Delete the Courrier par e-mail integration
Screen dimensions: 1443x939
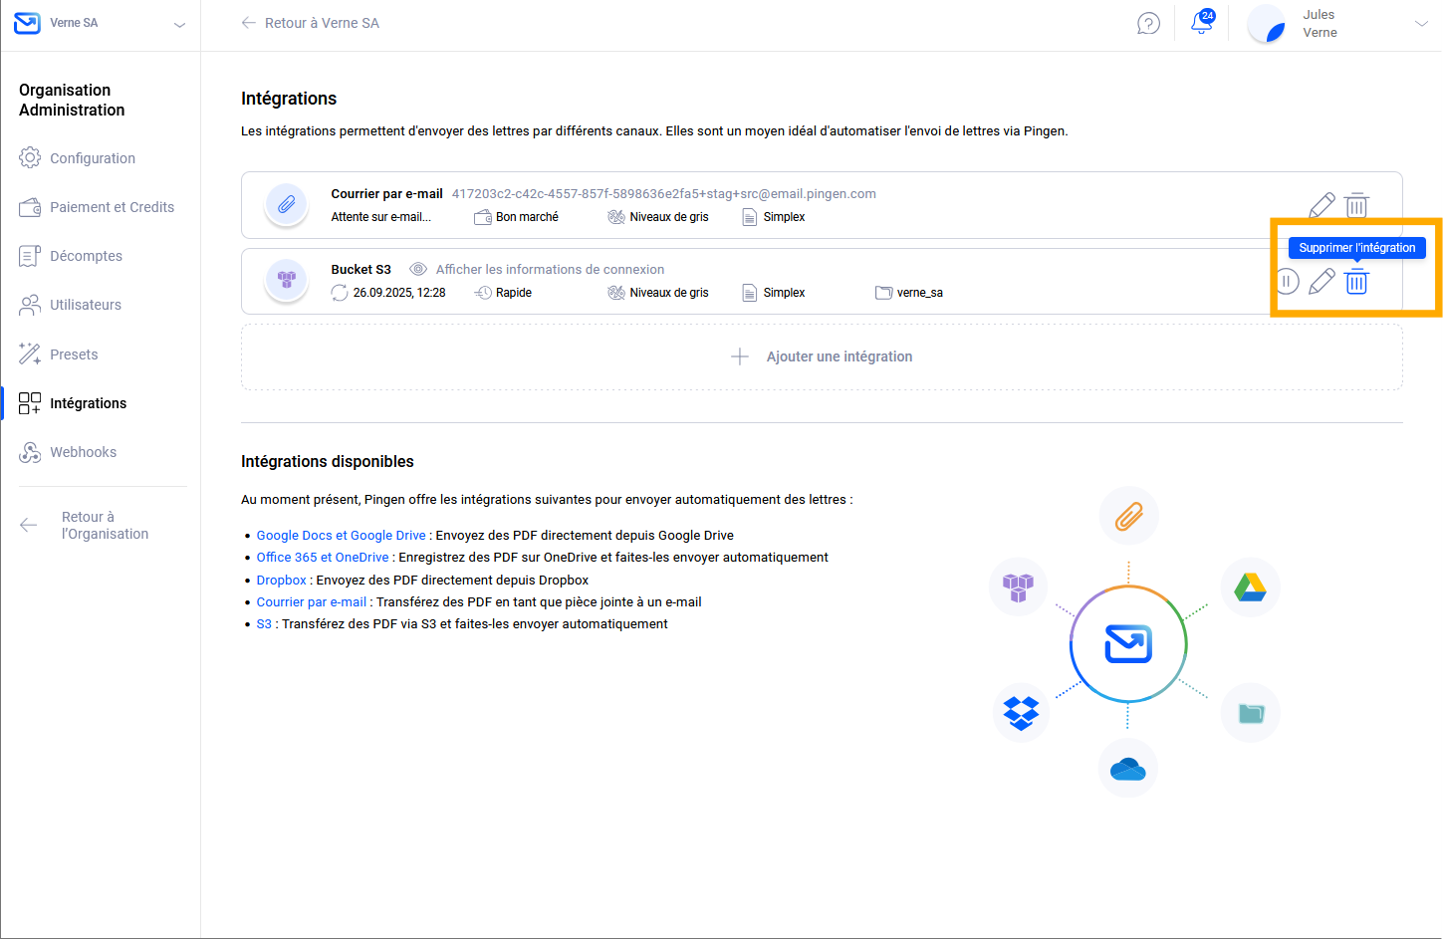1356,205
